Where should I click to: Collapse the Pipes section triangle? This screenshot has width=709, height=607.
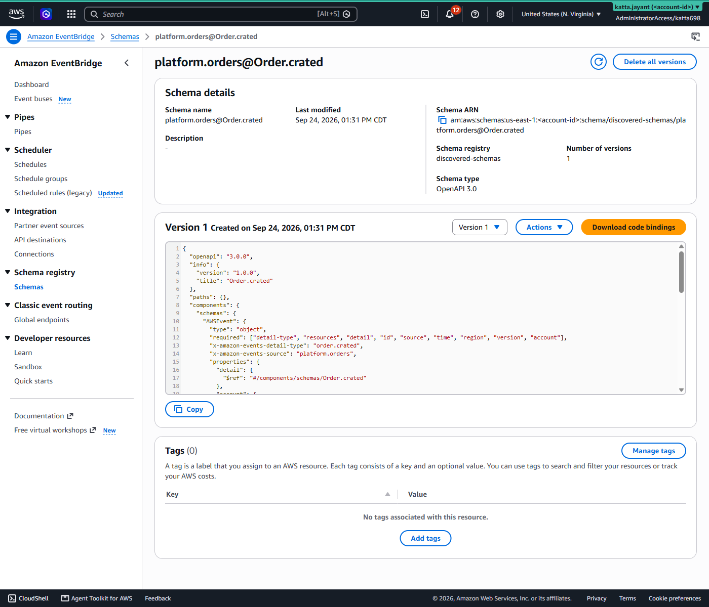pos(8,117)
